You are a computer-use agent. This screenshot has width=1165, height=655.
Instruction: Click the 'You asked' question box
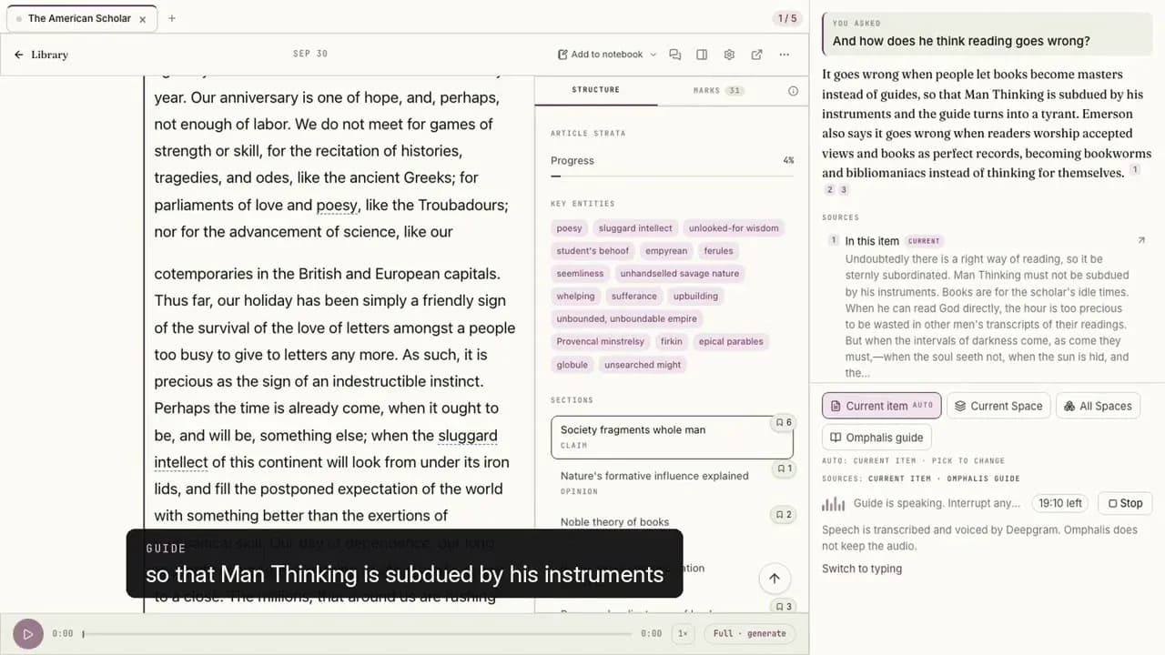coord(987,33)
